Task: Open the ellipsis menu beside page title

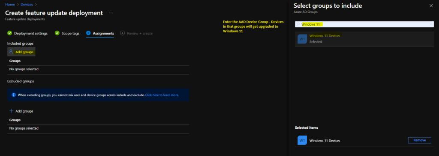Action: tap(111, 13)
